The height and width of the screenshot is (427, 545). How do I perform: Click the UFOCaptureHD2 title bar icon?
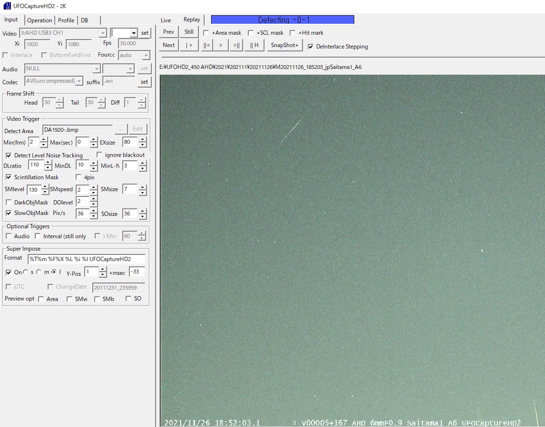pyautogui.click(x=7, y=6)
